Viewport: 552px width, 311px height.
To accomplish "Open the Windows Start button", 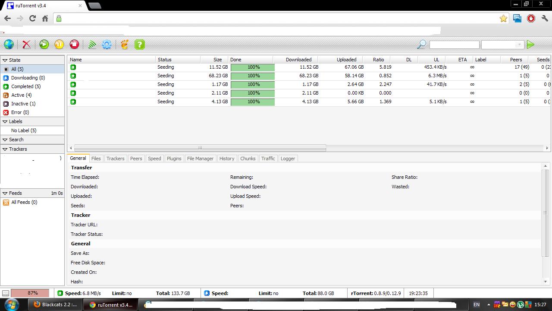I will pos(12,304).
